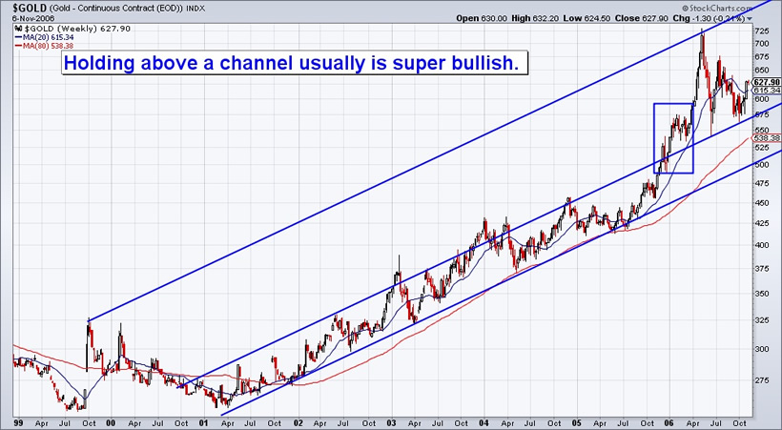The width and height of the screenshot is (782, 430).
Task: Select the '06' year marker on time axis
Action: pyautogui.click(x=669, y=423)
